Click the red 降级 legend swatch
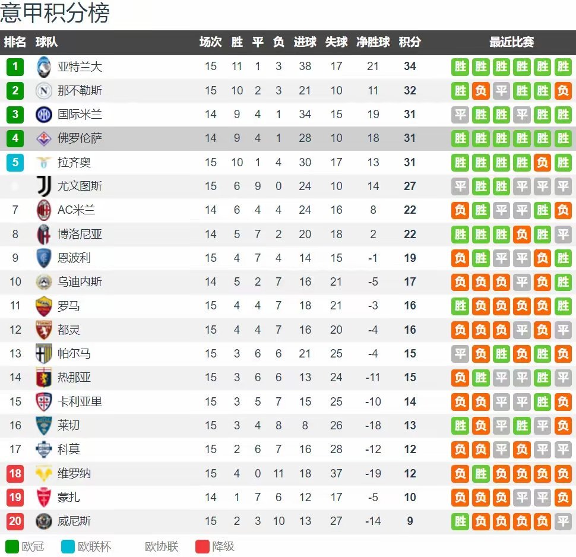Image resolution: width=576 pixels, height=557 pixels. (202, 546)
